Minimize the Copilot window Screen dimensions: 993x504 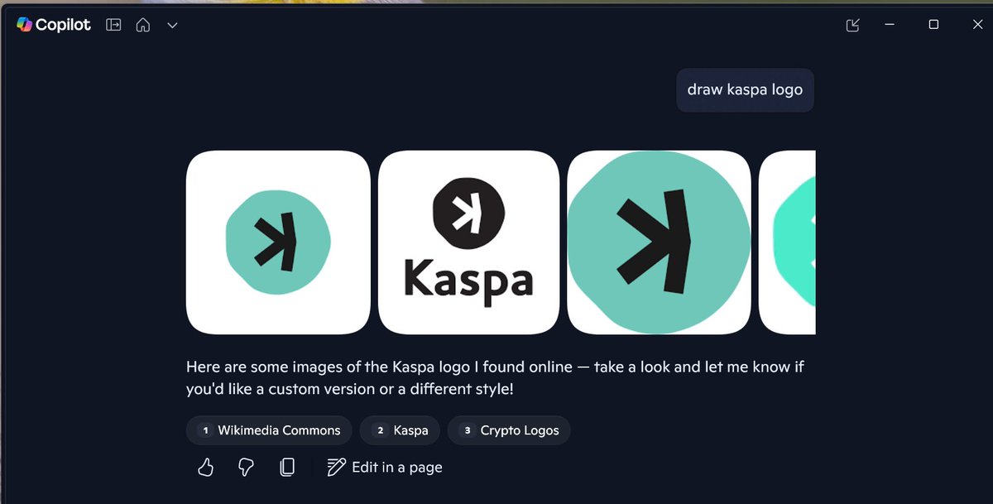pyautogui.click(x=890, y=25)
